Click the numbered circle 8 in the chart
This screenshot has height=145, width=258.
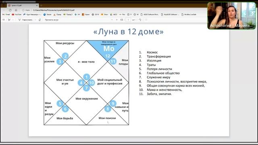point(108,109)
